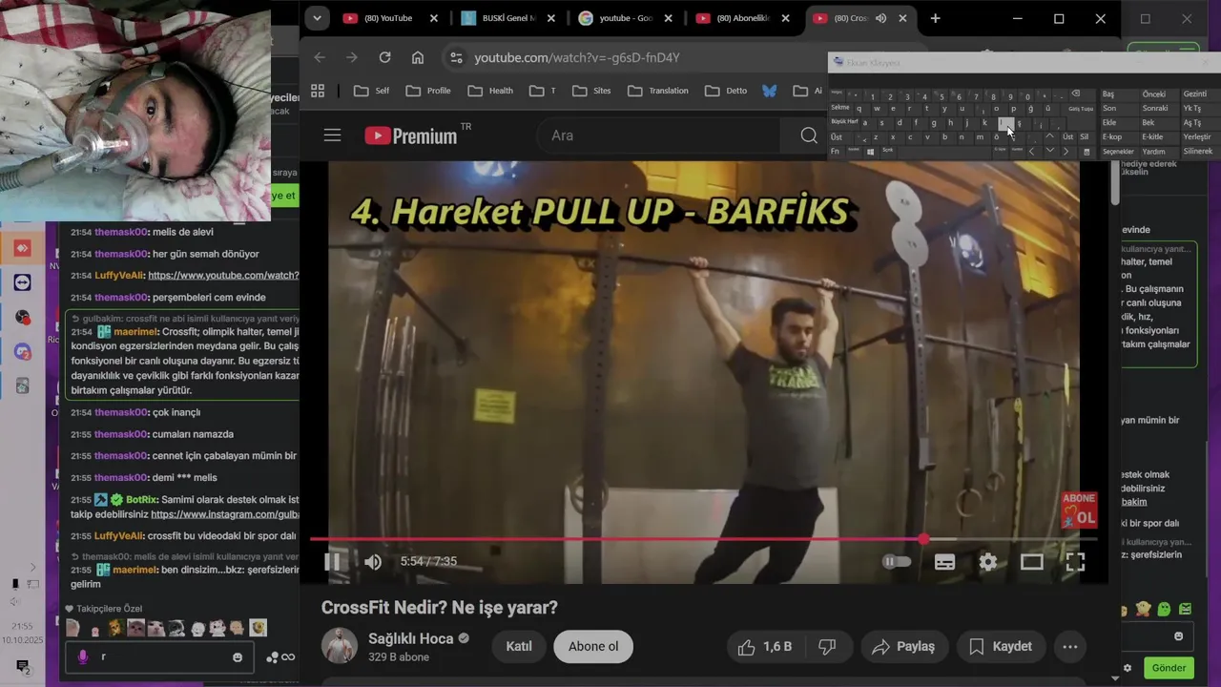Open TeamViewer icon in left sidebar
The width and height of the screenshot is (1221, 687).
(23, 282)
